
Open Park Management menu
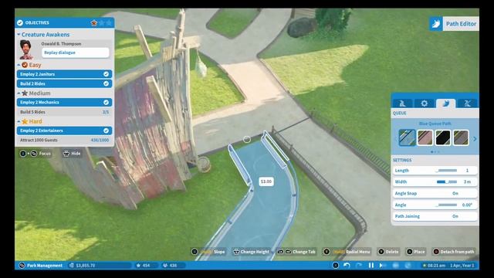[x=41, y=266]
